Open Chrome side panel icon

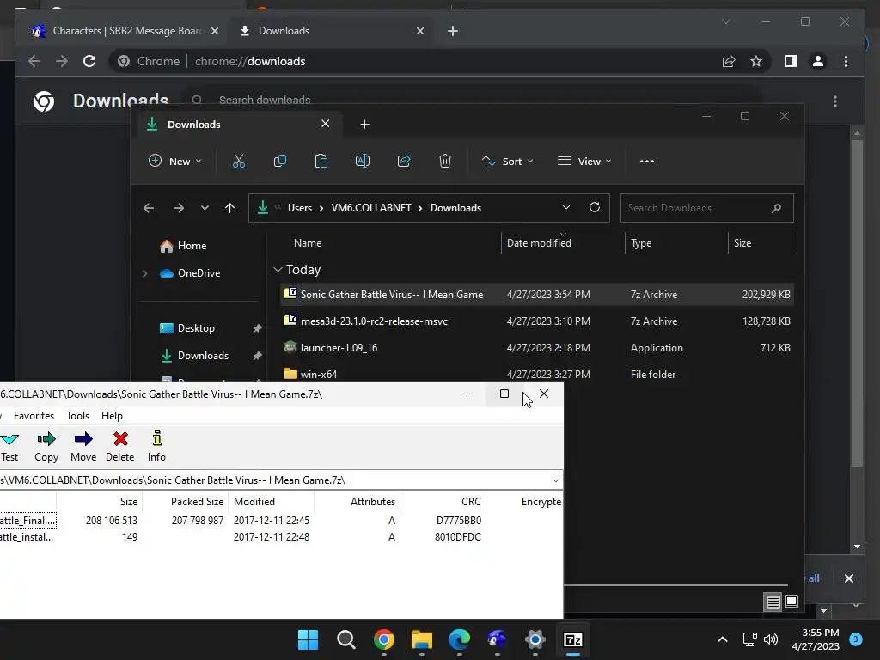click(791, 61)
